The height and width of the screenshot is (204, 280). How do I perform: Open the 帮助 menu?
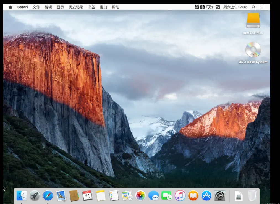116,7
